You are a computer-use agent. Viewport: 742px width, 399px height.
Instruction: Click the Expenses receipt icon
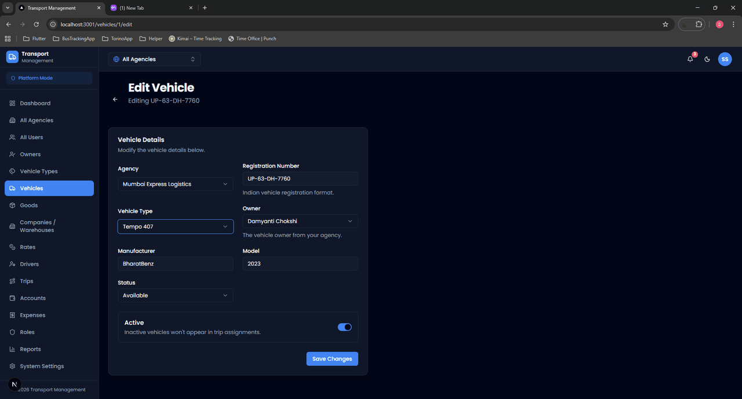[x=12, y=315]
